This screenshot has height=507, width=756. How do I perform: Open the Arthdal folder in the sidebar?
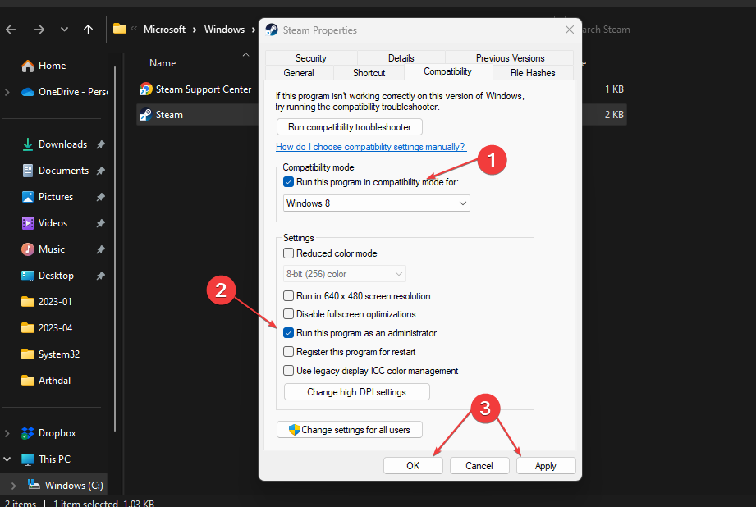[x=46, y=381]
